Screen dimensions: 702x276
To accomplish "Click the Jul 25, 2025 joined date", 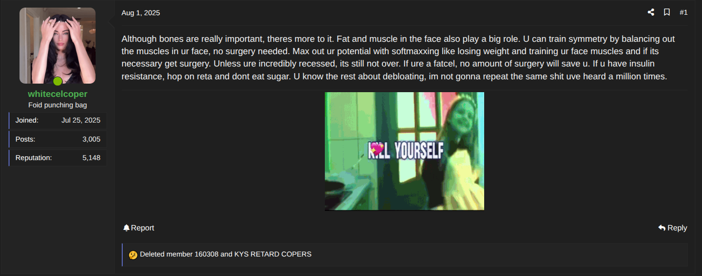I will (x=81, y=120).
